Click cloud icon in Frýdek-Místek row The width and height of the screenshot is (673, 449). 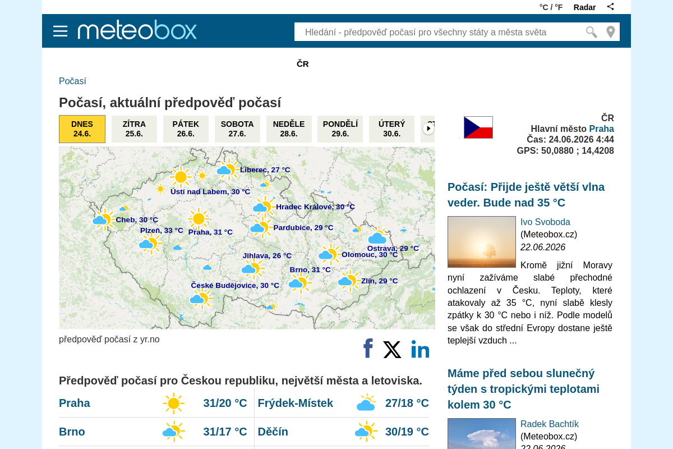[366, 403]
